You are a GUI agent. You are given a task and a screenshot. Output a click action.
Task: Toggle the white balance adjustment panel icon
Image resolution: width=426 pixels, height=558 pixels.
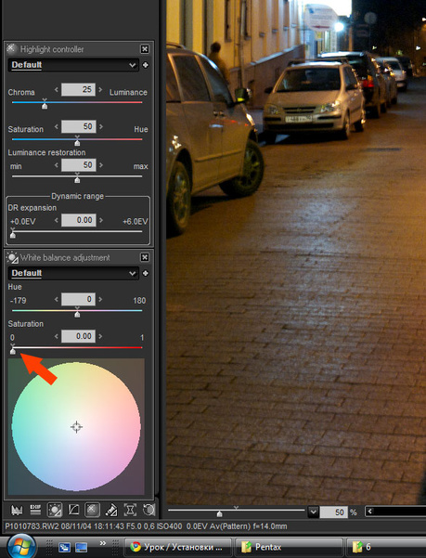click(55, 511)
